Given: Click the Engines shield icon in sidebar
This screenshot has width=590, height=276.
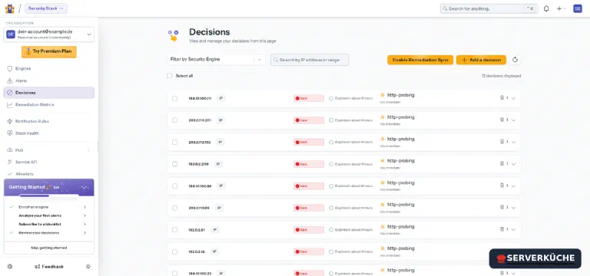Looking at the screenshot, I should (x=10, y=69).
